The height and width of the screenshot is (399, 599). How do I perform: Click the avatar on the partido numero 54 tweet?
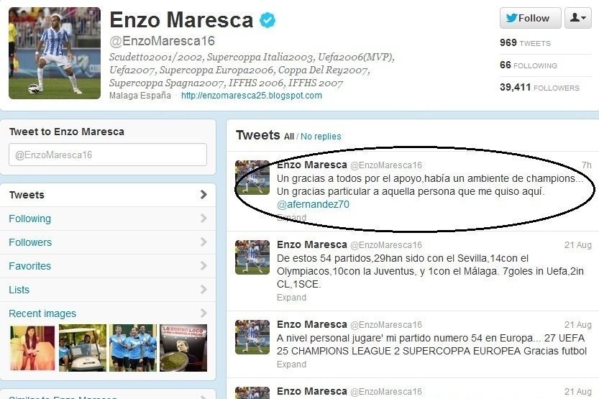click(x=252, y=336)
